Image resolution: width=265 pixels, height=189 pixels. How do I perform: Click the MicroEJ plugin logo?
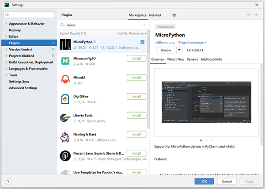click(65, 80)
